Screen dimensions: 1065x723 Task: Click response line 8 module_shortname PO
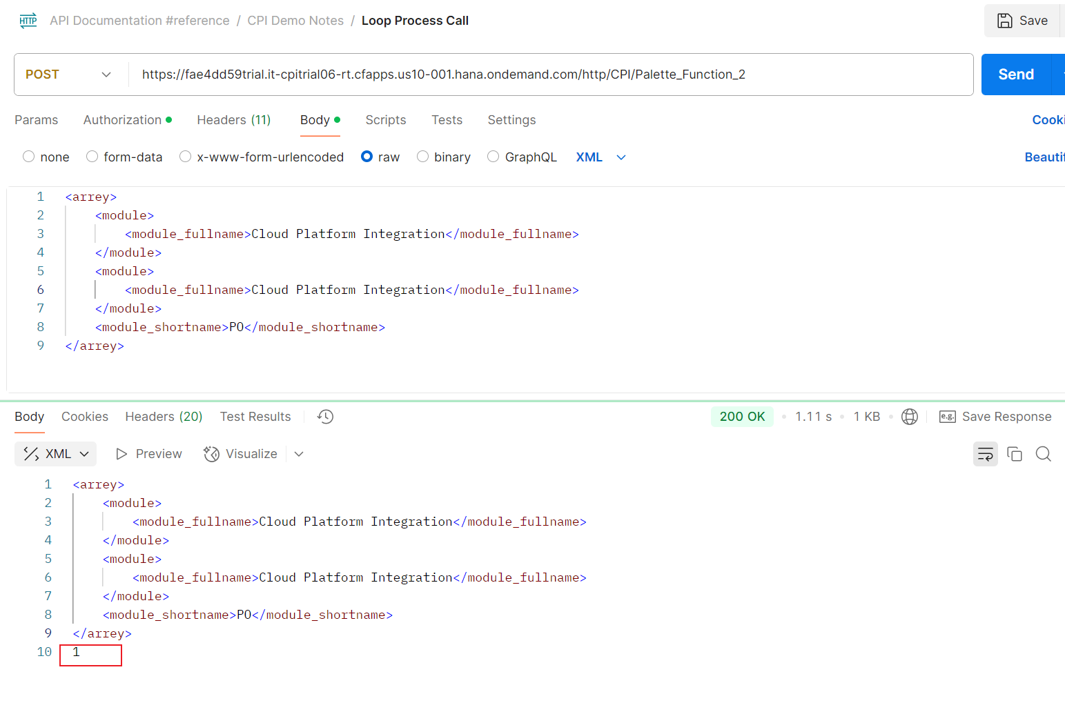tap(248, 615)
